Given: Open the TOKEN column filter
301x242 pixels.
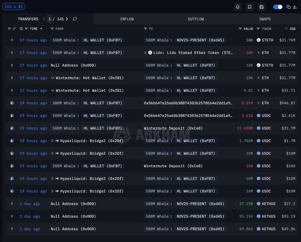Looking at the screenshot, I should [x=258, y=29].
